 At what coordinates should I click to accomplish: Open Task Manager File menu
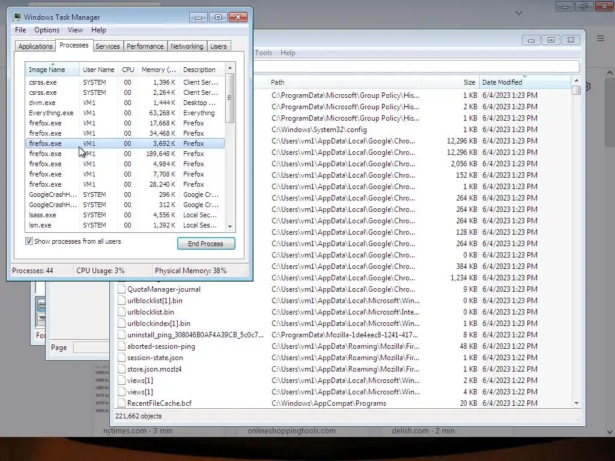[20, 30]
